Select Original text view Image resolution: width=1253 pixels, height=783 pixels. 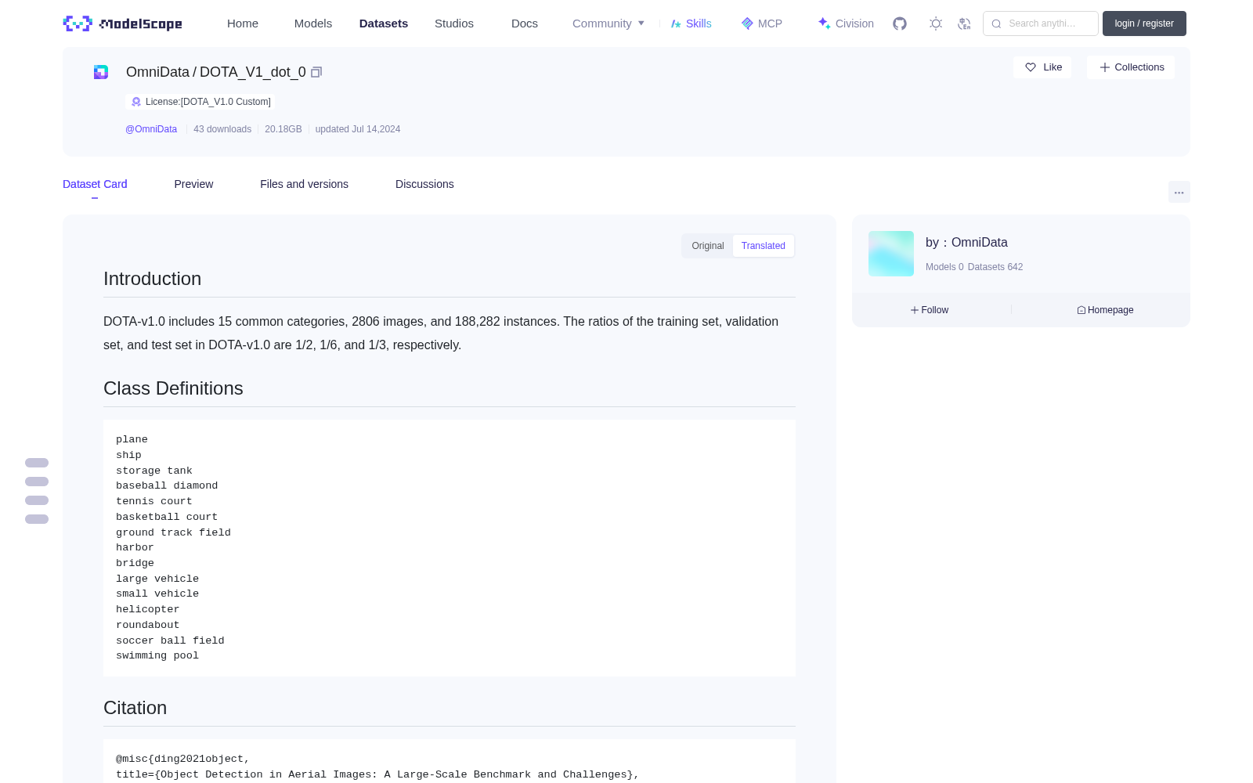pos(708,246)
